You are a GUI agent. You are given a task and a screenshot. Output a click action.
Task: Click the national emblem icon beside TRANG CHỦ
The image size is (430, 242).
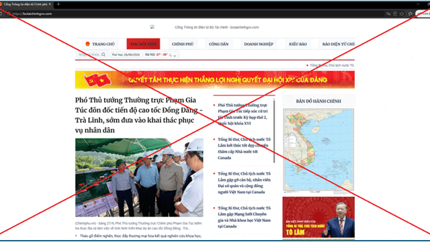point(87,44)
